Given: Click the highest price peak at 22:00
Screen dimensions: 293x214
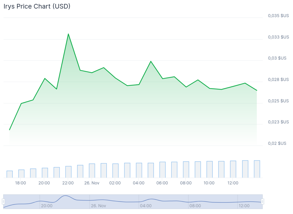Looking at the screenshot, I should pyautogui.click(x=68, y=34).
